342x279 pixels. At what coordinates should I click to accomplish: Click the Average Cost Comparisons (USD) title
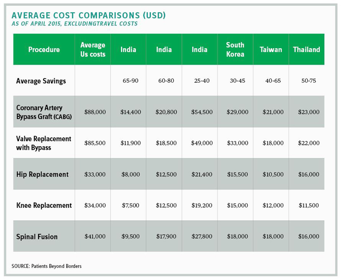tap(89, 15)
